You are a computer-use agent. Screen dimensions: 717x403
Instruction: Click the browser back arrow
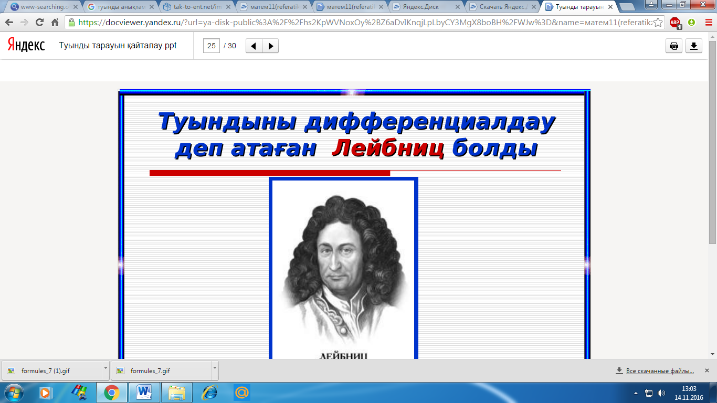click(9, 23)
